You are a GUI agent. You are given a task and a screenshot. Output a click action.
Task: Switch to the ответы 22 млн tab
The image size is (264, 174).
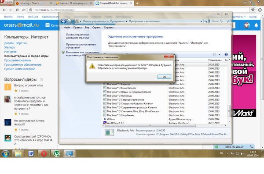tap(74, 3)
